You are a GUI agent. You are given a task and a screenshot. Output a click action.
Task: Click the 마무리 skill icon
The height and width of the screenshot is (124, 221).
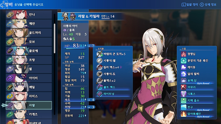pos(184,87)
